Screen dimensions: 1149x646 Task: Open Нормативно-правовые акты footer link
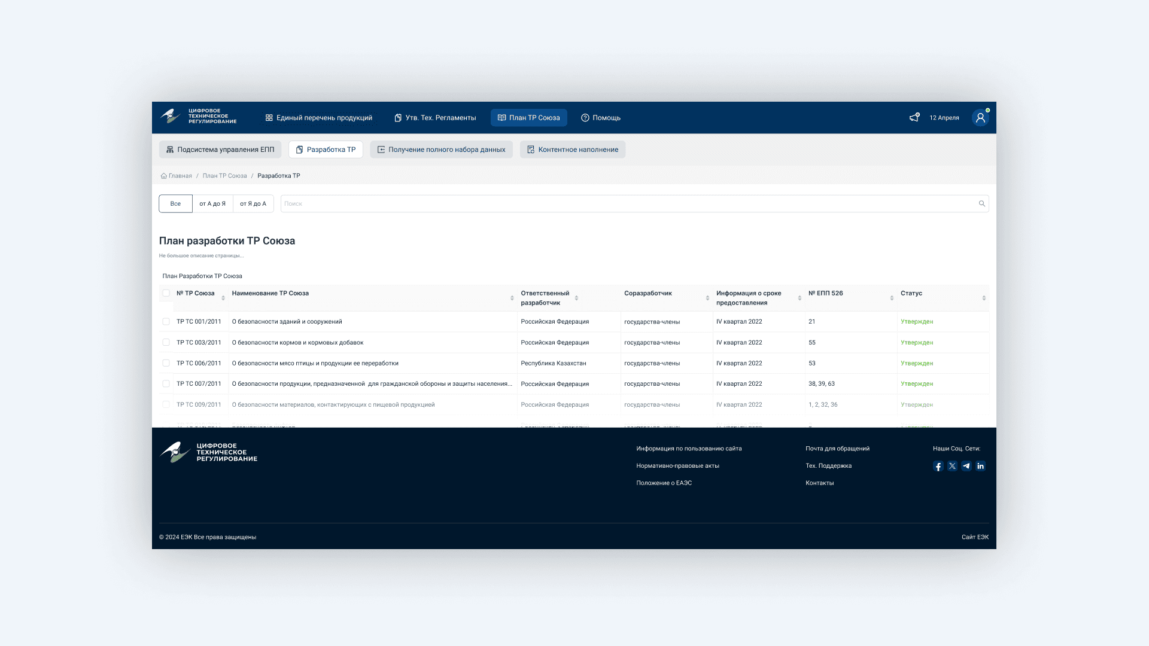(677, 466)
